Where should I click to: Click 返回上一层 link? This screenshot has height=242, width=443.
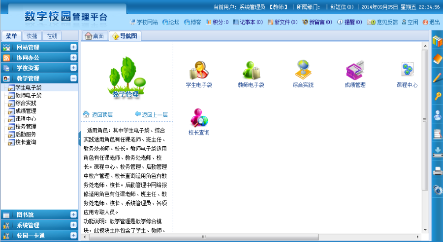151,114
